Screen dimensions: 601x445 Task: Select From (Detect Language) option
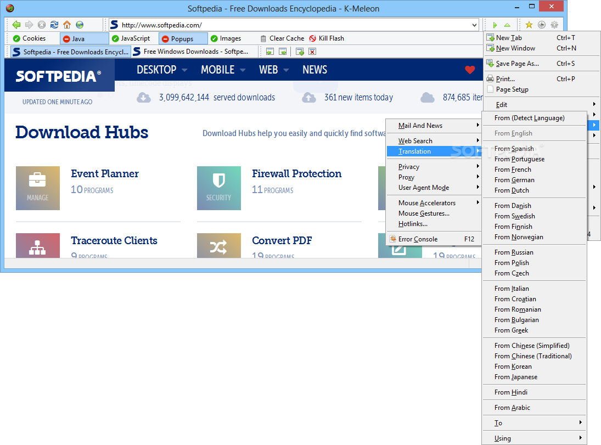coord(534,118)
